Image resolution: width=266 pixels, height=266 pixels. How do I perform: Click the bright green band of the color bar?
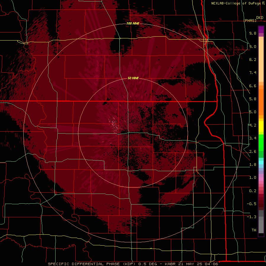click(261, 142)
